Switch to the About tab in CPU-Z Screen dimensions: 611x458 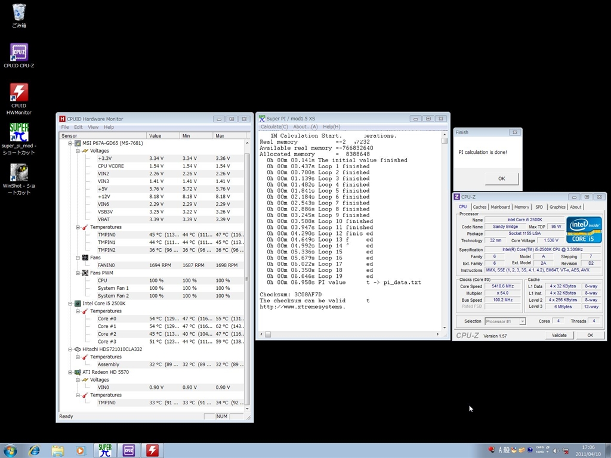(576, 207)
